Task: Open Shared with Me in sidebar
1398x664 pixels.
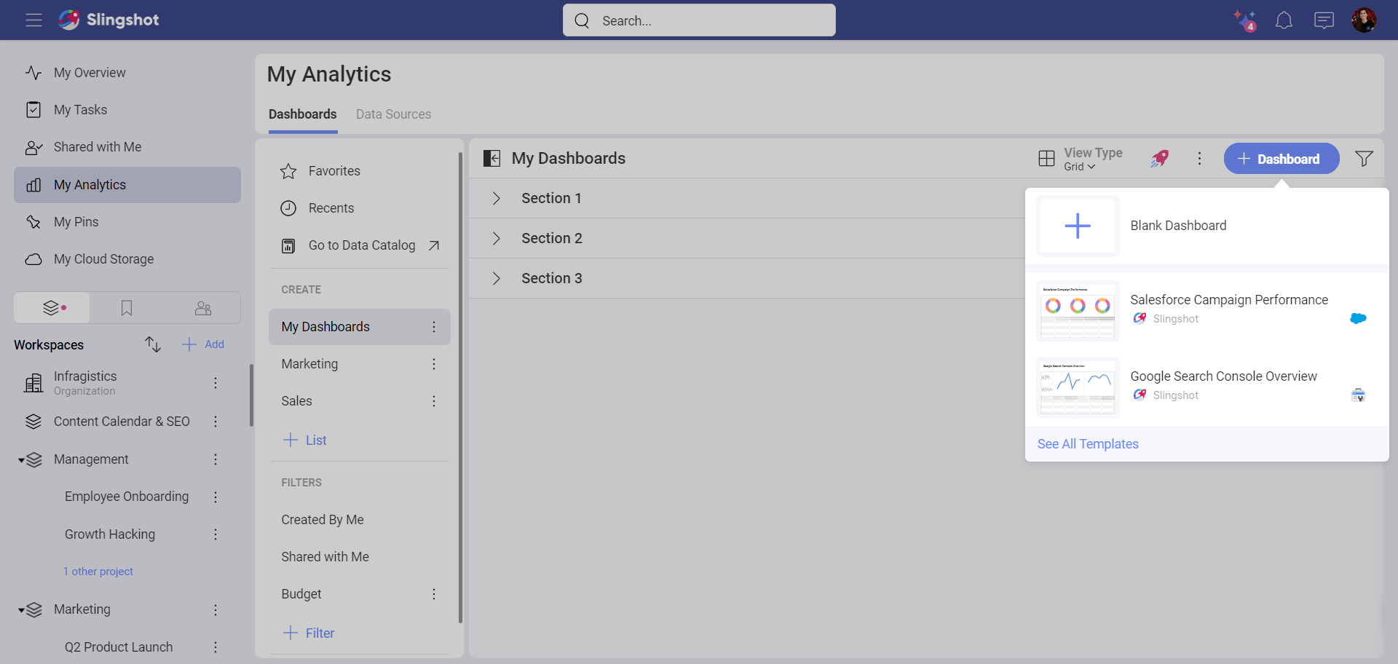Action: coord(127,147)
